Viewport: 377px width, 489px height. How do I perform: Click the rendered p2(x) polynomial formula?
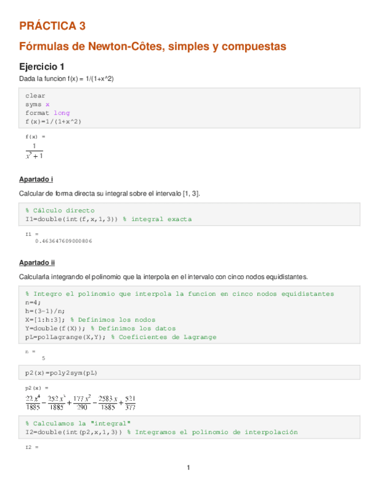click(x=81, y=402)
